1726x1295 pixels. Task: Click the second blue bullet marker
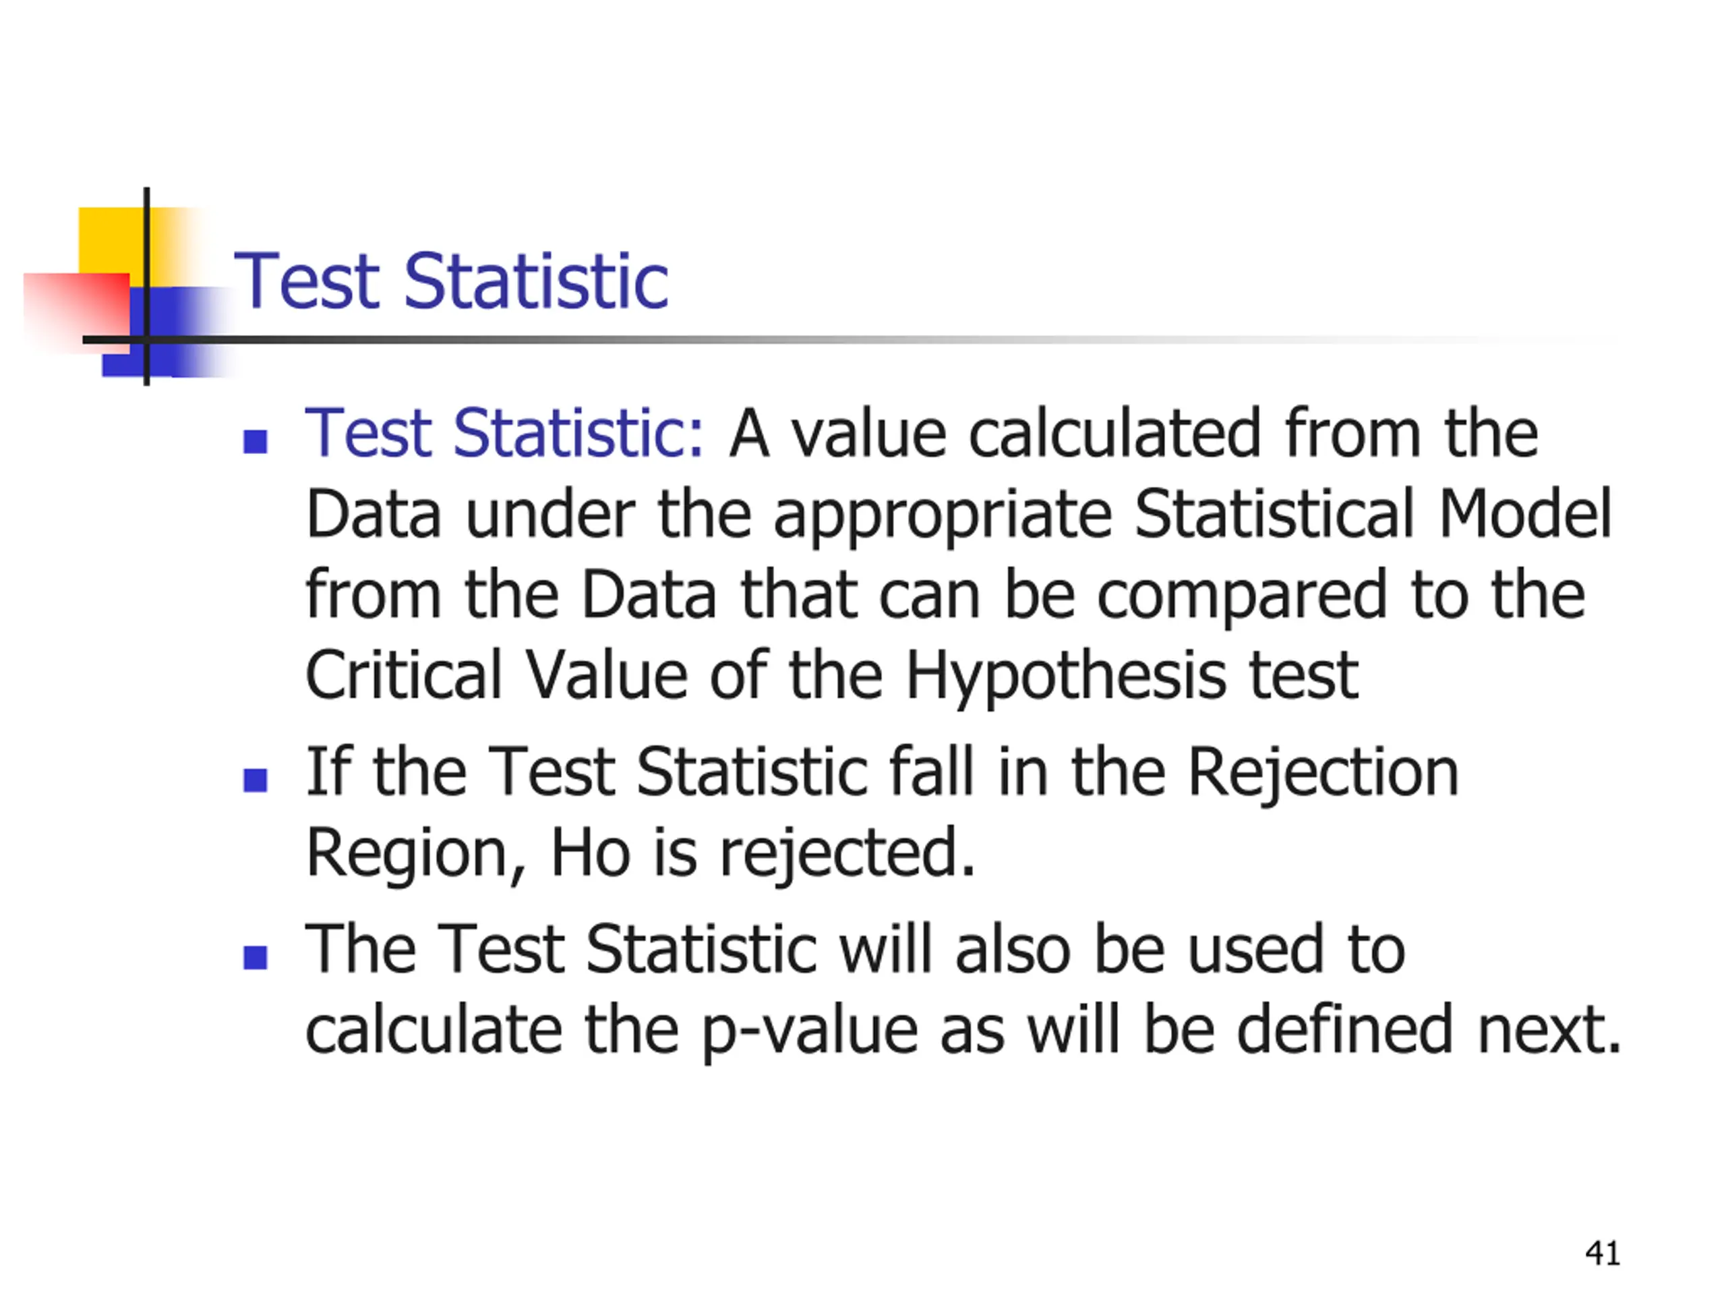[x=255, y=780]
